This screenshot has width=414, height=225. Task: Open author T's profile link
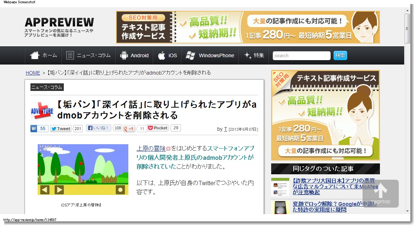click(x=225, y=129)
